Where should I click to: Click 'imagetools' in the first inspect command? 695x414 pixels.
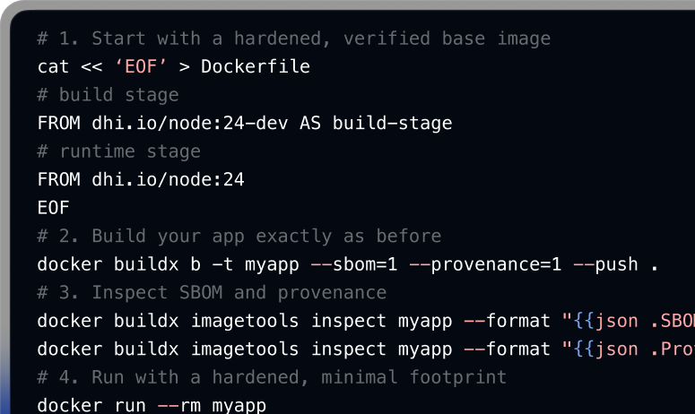coord(245,321)
